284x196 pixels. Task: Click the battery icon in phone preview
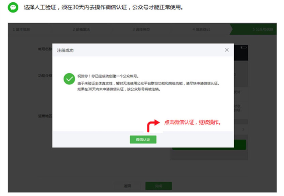click(244, 47)
